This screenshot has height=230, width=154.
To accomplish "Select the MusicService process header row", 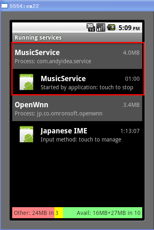I will 77,56.
